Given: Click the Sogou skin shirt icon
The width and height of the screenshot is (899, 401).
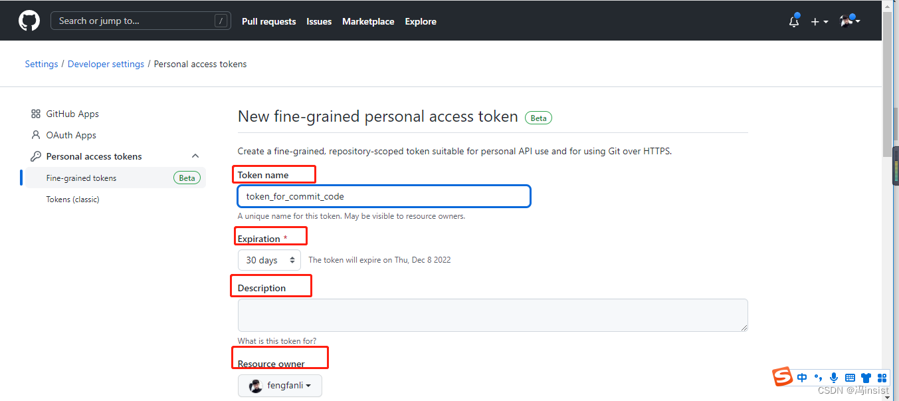Looking at the screenshot, I should click(866, 378).
